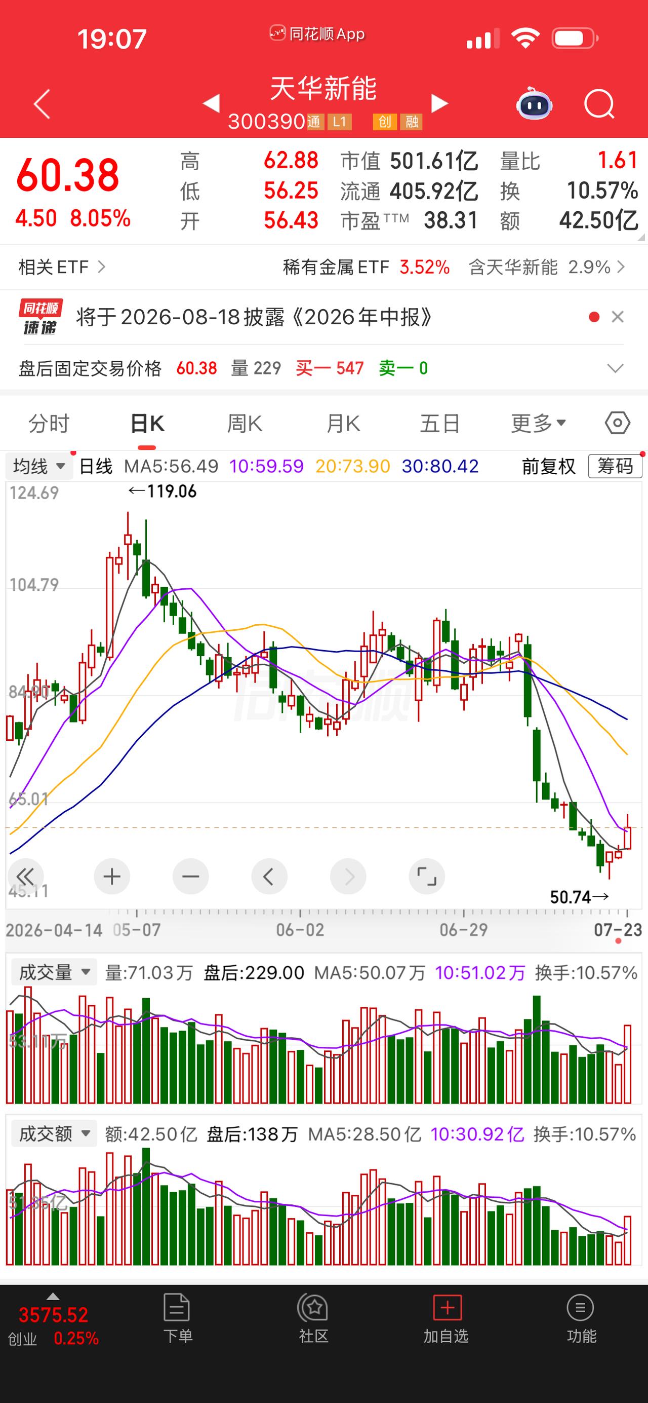The image size is (648, 1403).
Task: Open the 社区 community tab
Action: click(x=313, y=1318)
